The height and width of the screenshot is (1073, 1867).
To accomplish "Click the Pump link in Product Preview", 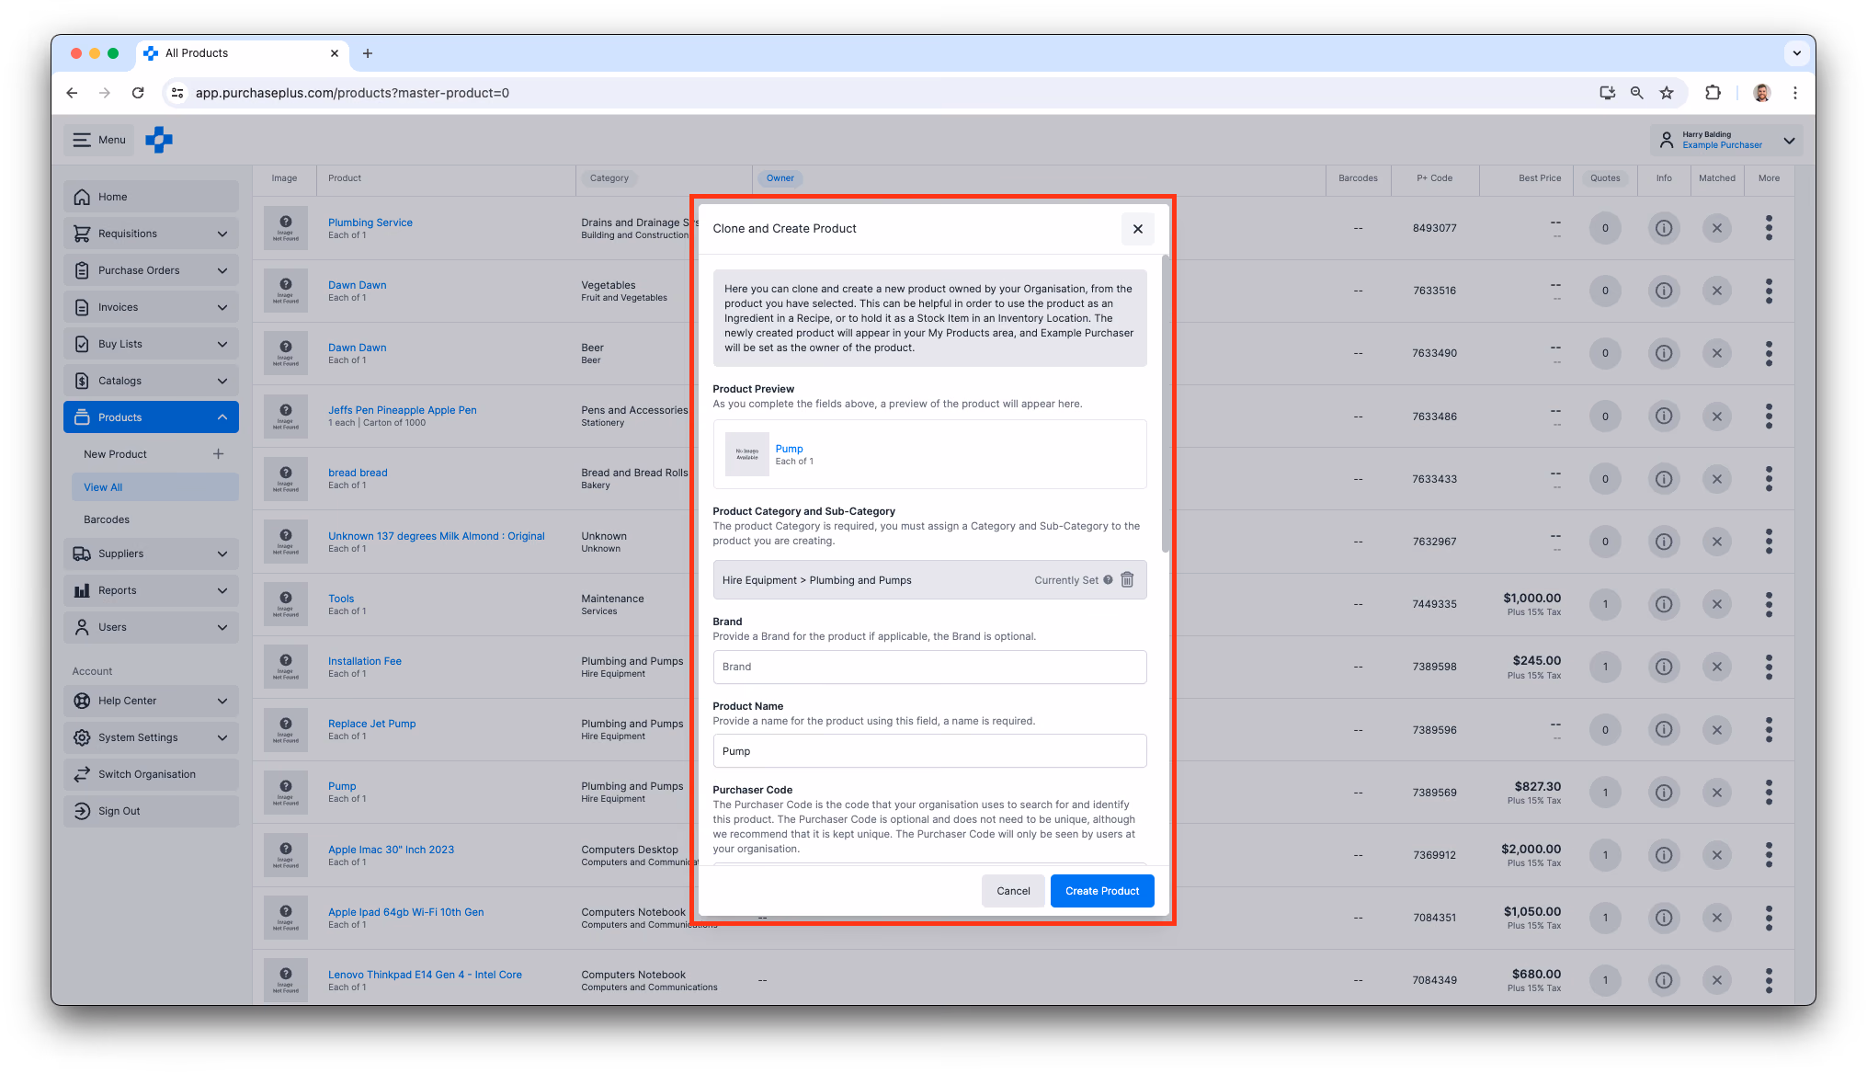I will coord(789,449).
